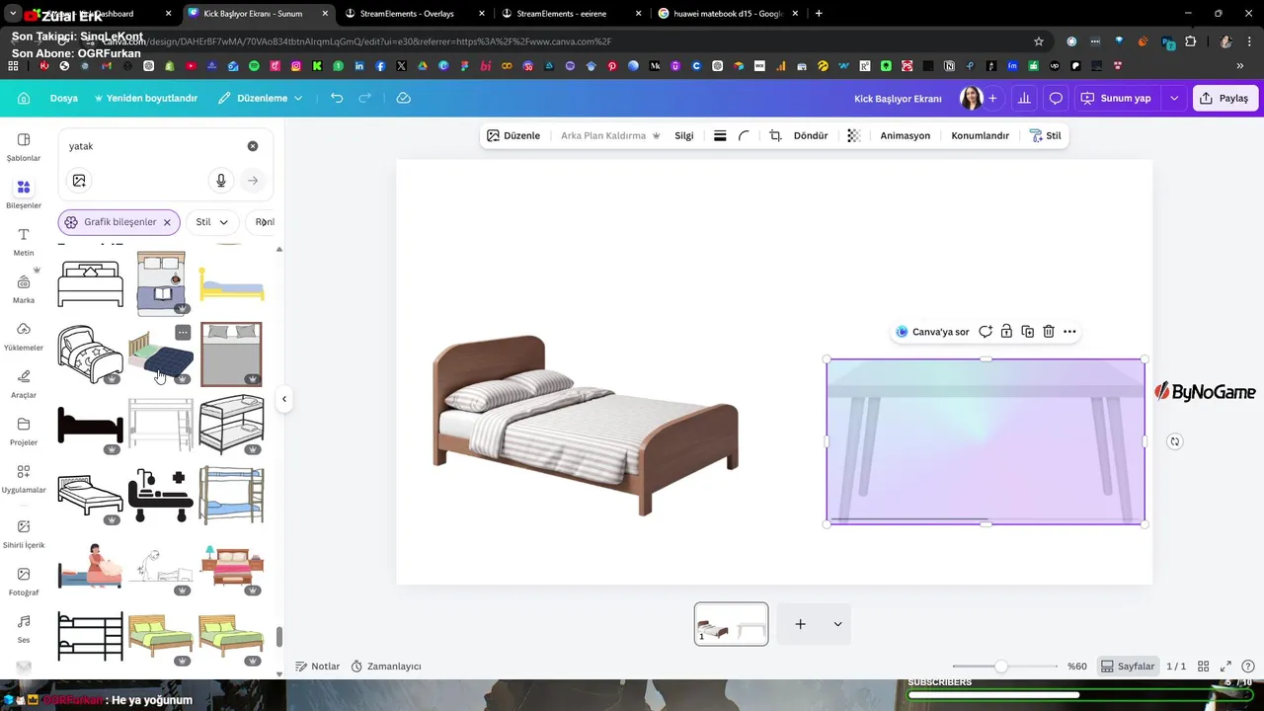Expand the Stil filter dropdown
The width and height of the screenshot is (1264, 711).
[x=212, y=222]
